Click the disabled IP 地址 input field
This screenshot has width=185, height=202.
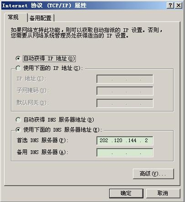click(x=125, y=79)
